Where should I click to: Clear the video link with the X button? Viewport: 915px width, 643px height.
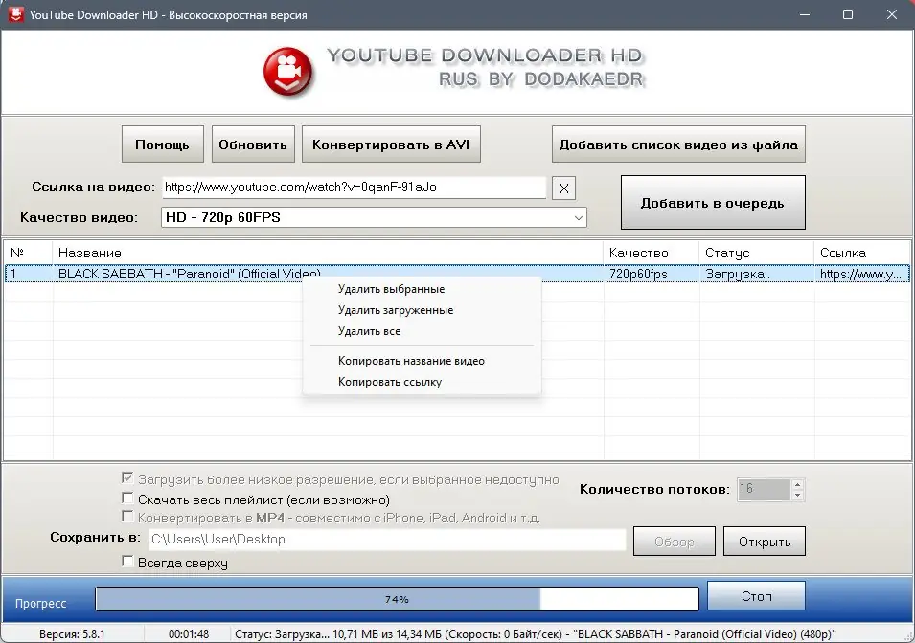coord(563,188)
